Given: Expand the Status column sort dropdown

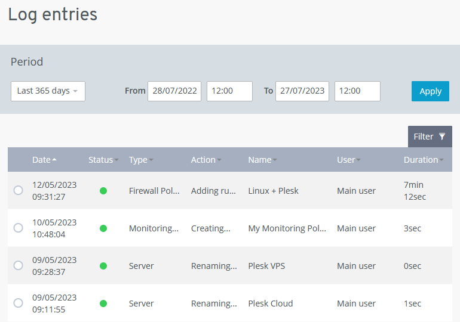Looking at the screenshot, I should (116, 160).
